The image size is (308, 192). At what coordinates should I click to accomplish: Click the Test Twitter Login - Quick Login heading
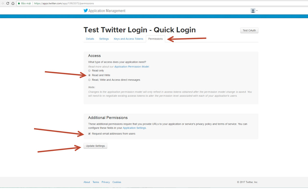click(140, 30)
